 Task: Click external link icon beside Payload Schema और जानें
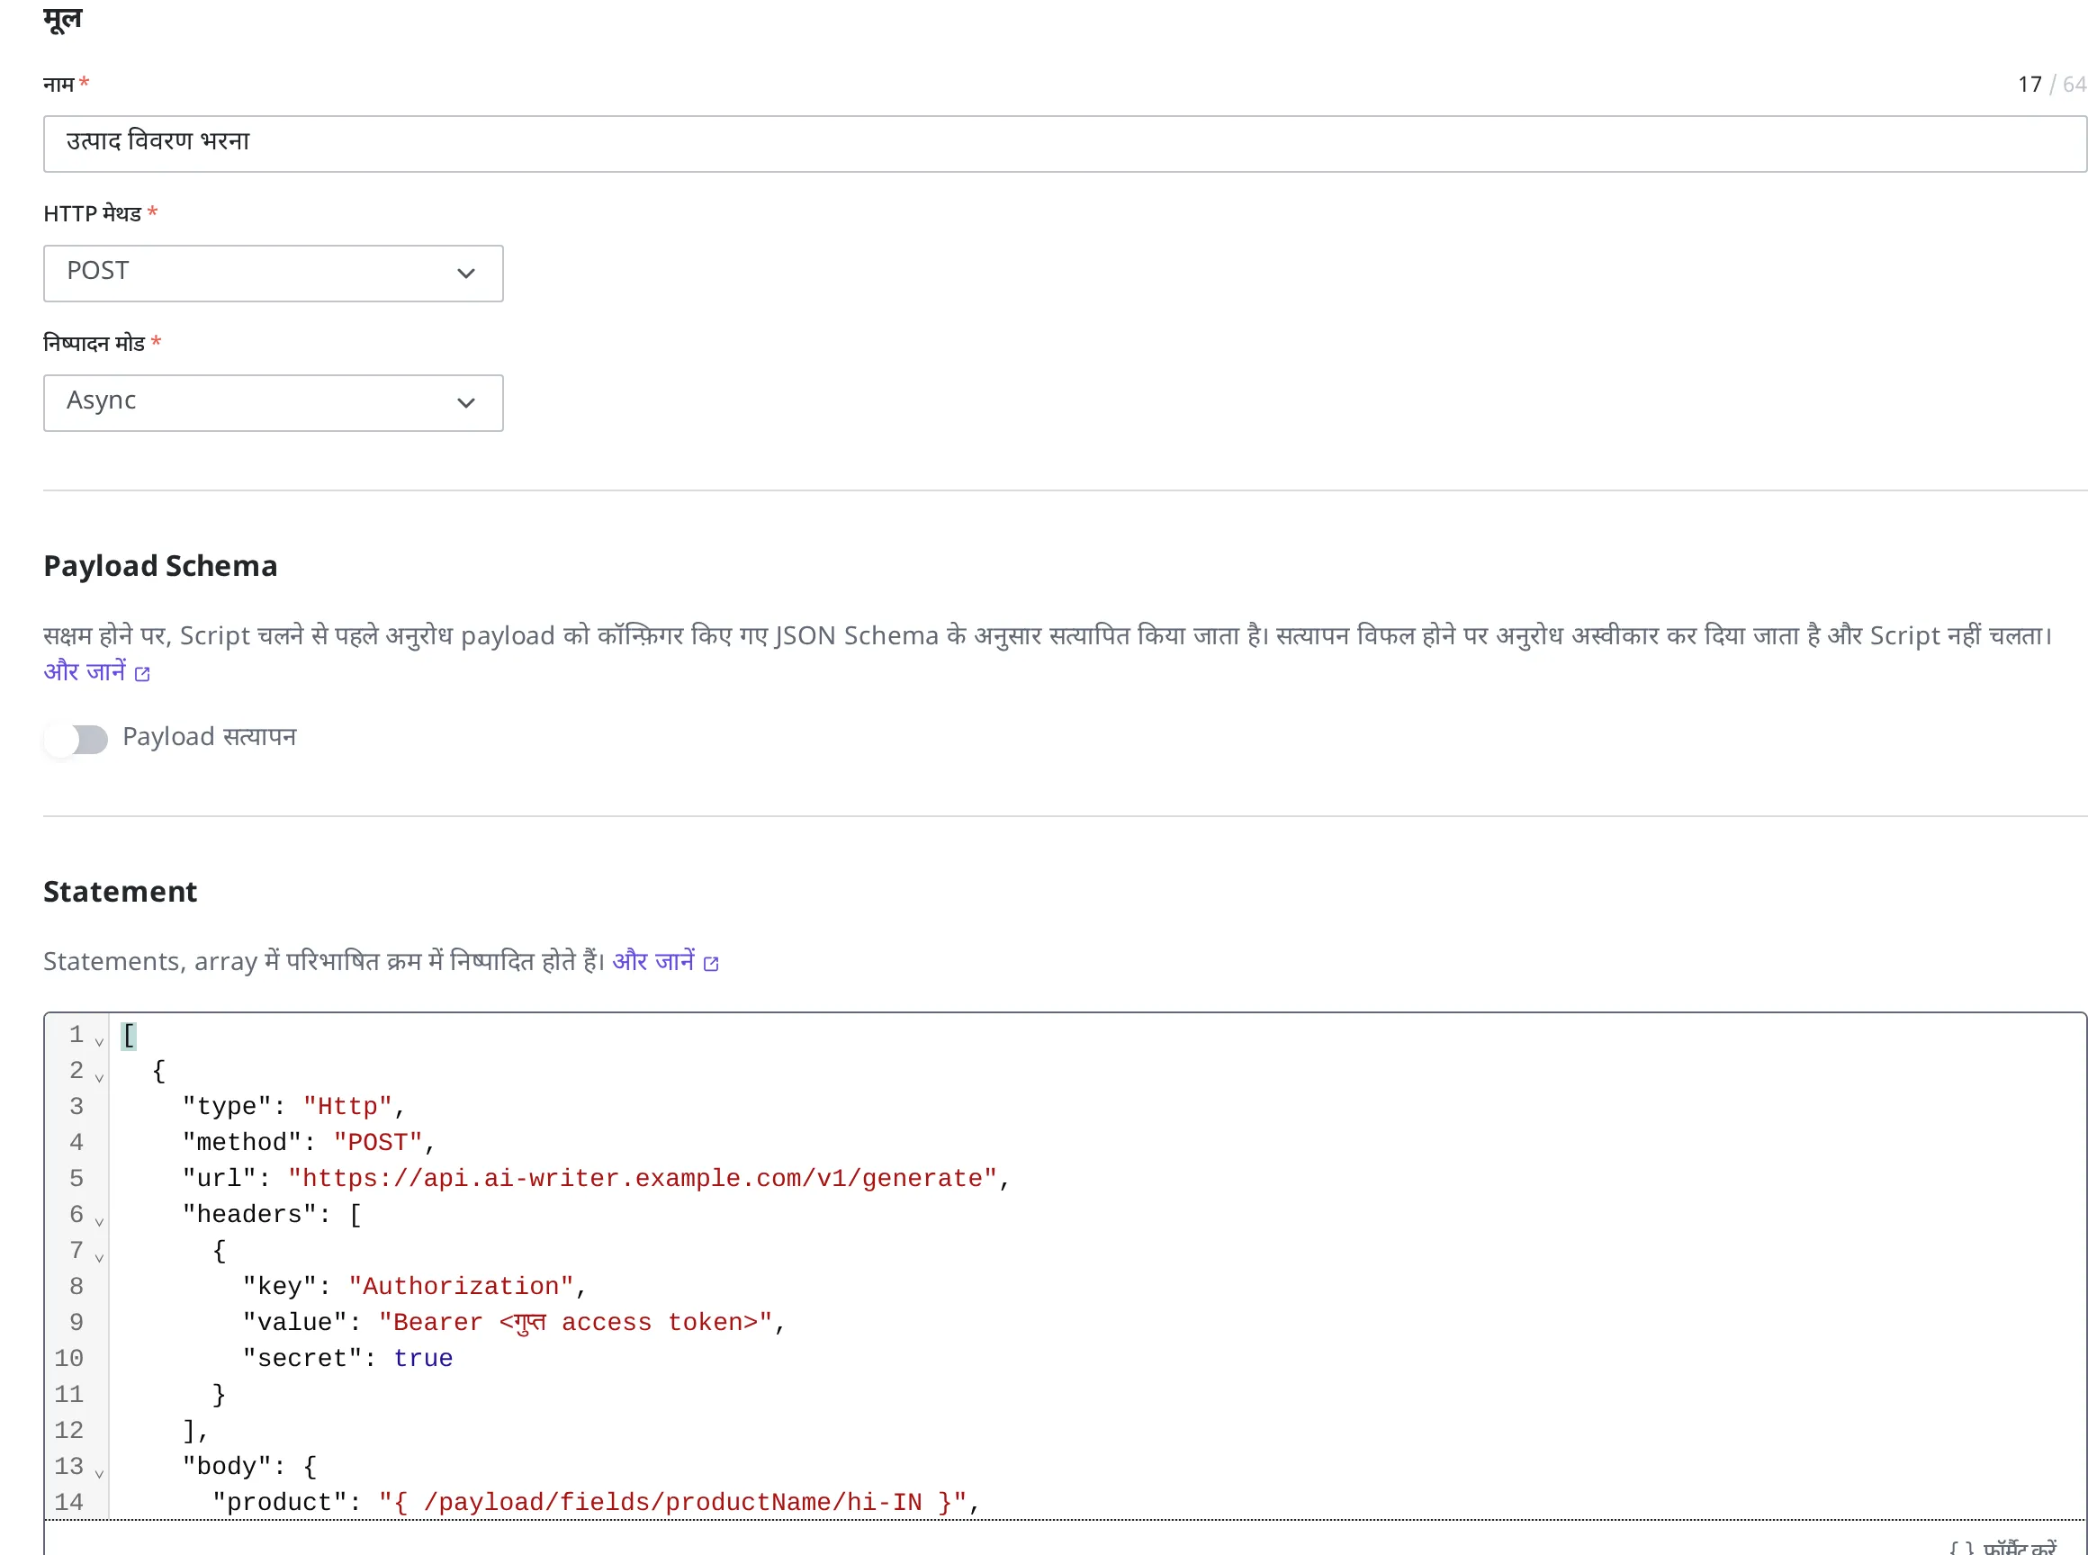coord(142,674)
